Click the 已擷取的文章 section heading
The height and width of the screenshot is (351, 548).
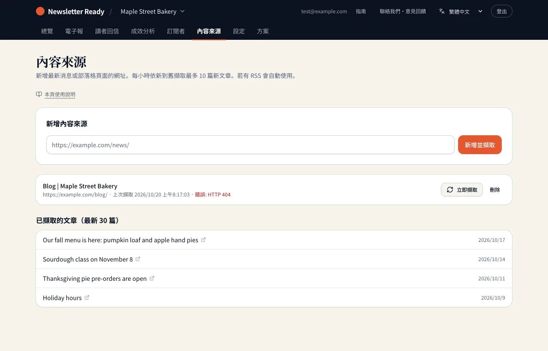(x=78, y=220)
